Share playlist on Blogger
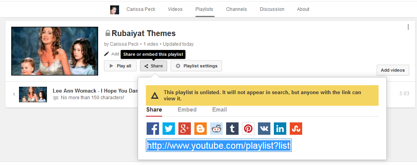This screenshot has width=417, height=165. point(201,129)
